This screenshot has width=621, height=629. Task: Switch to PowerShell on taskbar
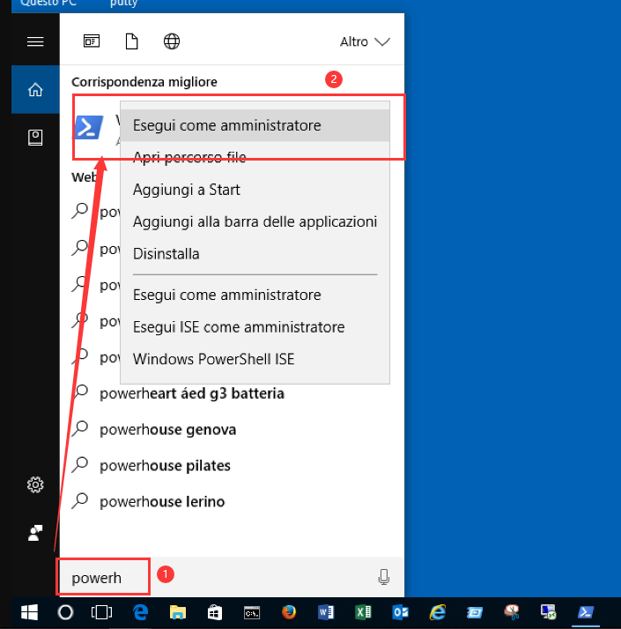586,612
